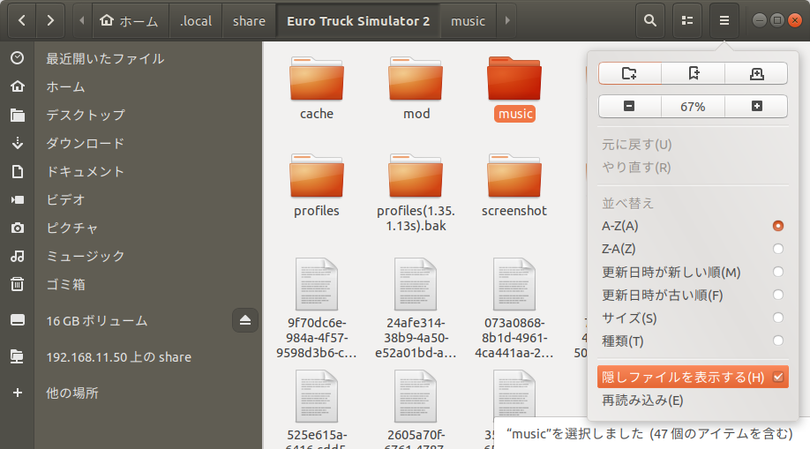Close the hamburger view menu button
810x449 pixels.
(x=724, y=20)
